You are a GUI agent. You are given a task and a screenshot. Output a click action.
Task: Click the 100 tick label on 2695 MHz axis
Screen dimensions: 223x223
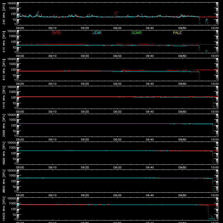coord(14,125)
